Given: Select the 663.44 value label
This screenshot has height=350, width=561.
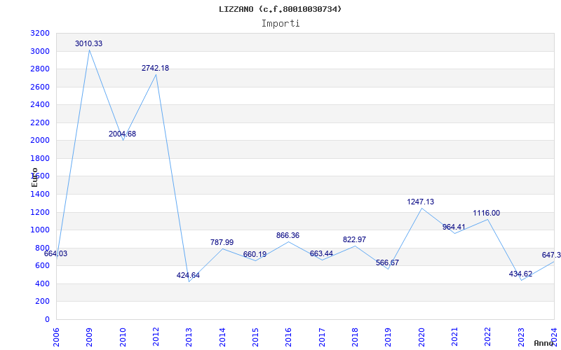Looking at the screenshot, I should point(321,253).
